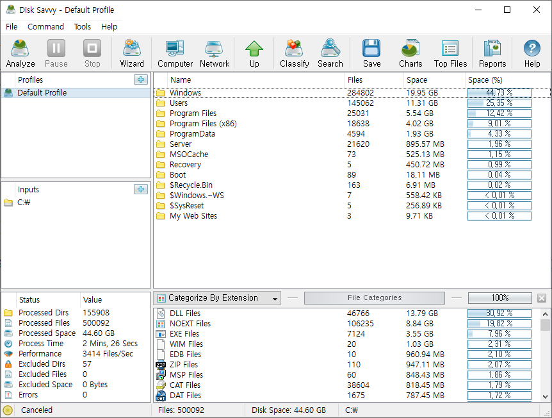The image size is (552, 418).
Task: Click the DLL Files category icon
Action: pos(161,313)
